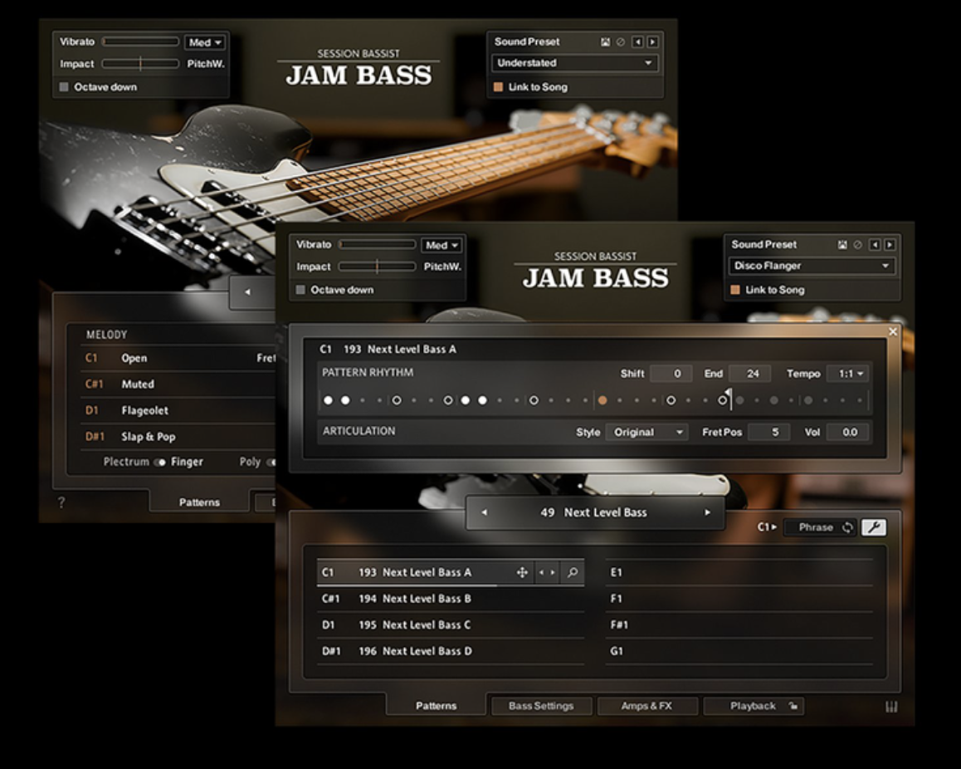Open the Understated sound preset dropdown
The height and width of the screenshot is (769, 961).
pyautogui.click(x=574, y=62)
